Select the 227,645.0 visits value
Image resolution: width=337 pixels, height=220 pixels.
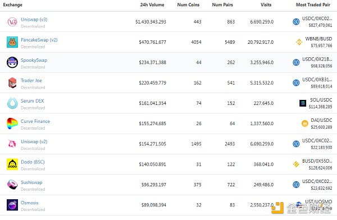pyautogui.click(x=263, y=103)
